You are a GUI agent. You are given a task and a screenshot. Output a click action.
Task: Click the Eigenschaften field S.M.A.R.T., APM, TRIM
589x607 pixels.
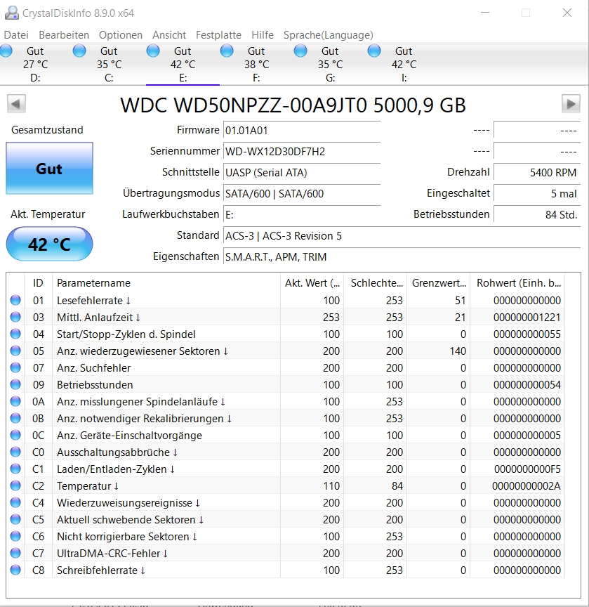(x=402, y=256)
